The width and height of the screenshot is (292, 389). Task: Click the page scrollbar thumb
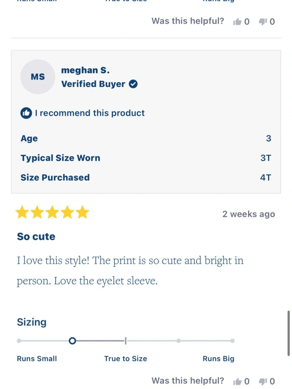click(288, 333)
